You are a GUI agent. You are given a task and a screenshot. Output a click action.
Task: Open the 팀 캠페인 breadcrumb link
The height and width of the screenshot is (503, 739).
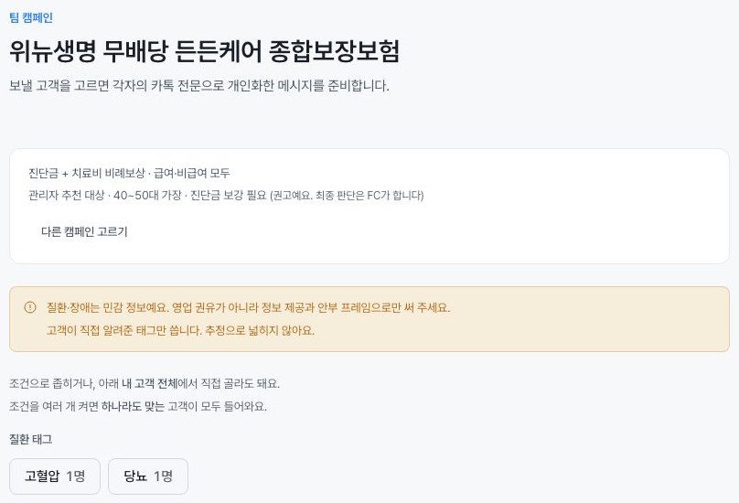click(x=31, y=18)
